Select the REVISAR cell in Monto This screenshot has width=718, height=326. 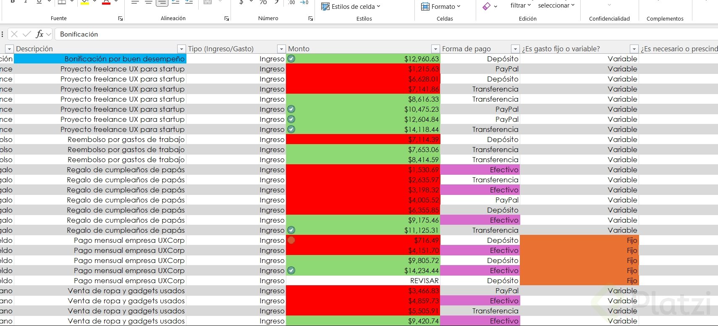pos(363,281)
